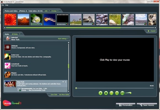This screenshot has width=160, height=110.
Task: Mute the speaker volume icon
Action: coord(122,93)
